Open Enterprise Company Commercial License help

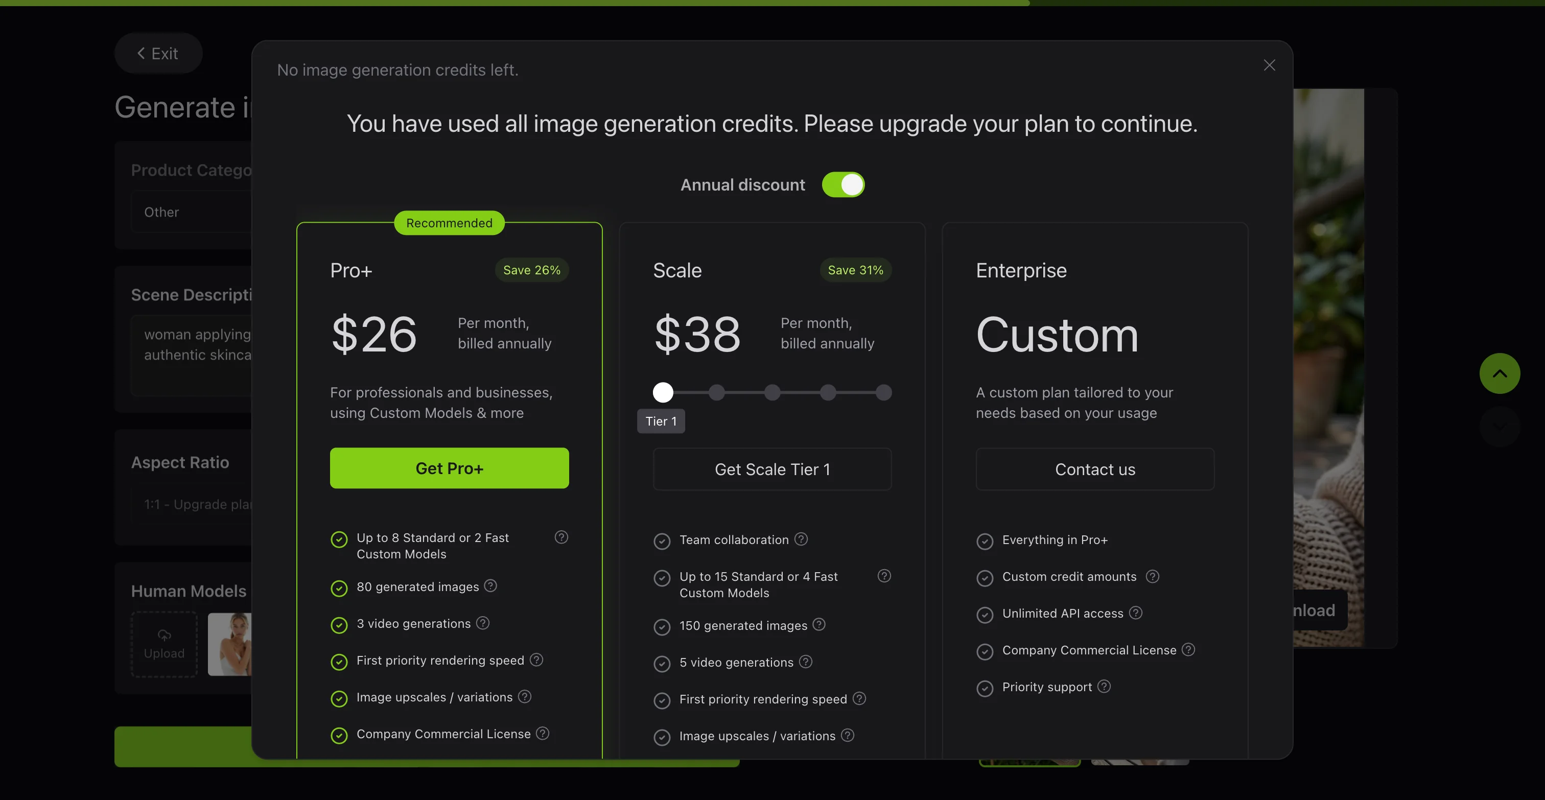point(1188,649)
